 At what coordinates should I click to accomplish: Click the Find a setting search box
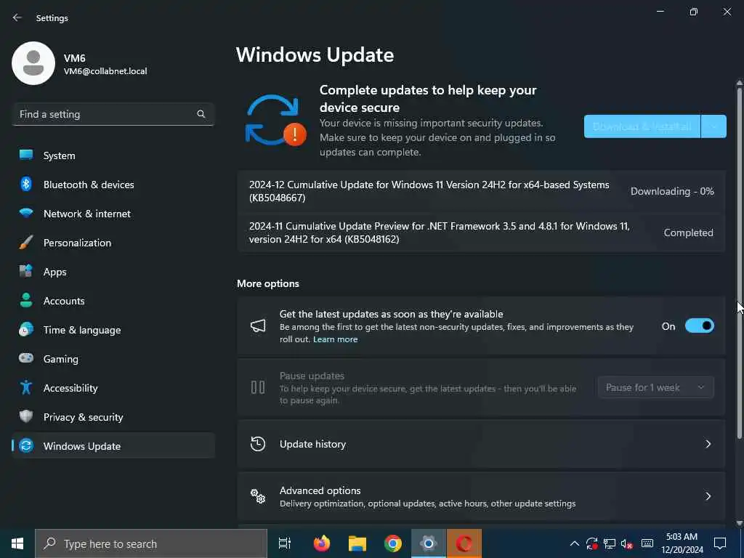[x=113, y=114]
